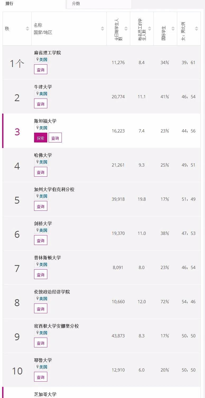This screenshot has width=205, height=398.
Task: Click 英国 country link under 剑桥大学
Action: (43, 230)
